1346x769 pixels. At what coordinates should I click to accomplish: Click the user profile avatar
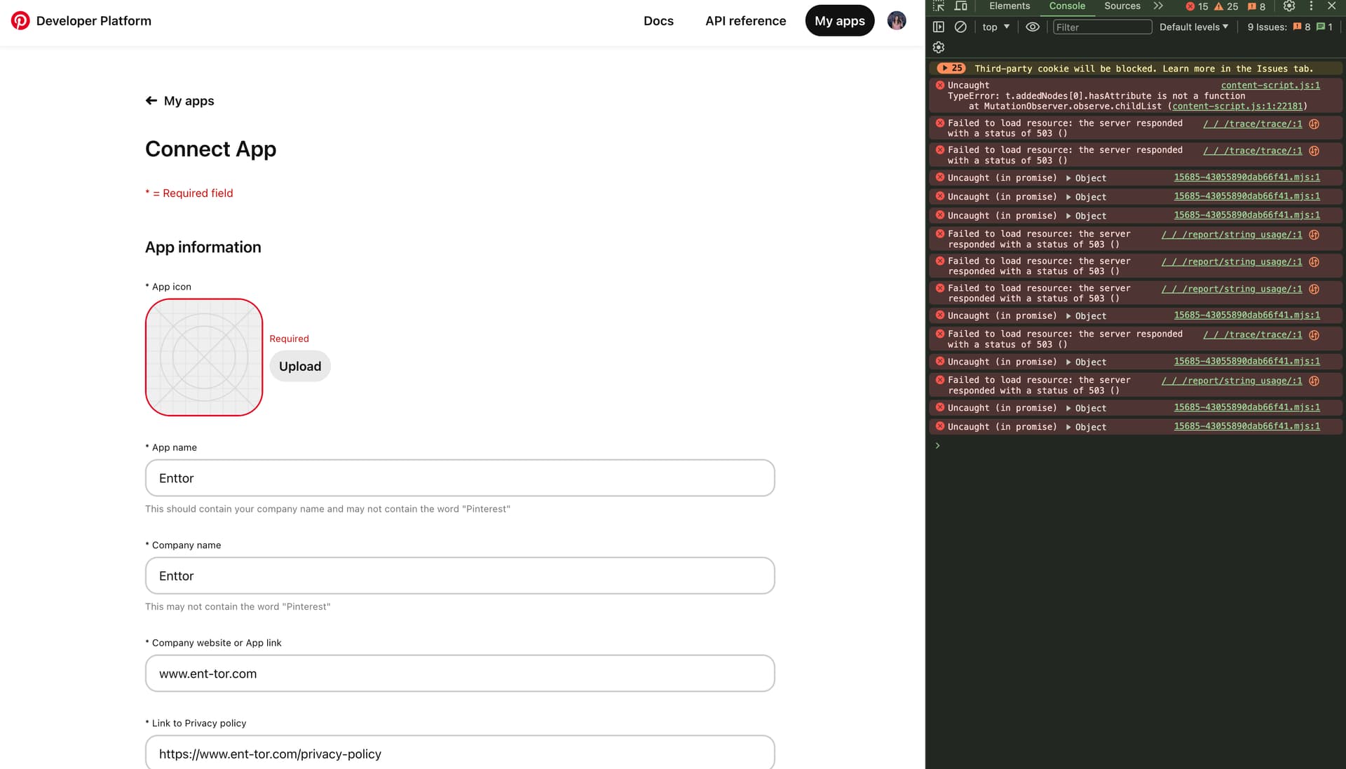tap(896, 21)
